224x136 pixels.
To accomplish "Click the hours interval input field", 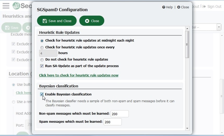I will (x=48, y=53).
